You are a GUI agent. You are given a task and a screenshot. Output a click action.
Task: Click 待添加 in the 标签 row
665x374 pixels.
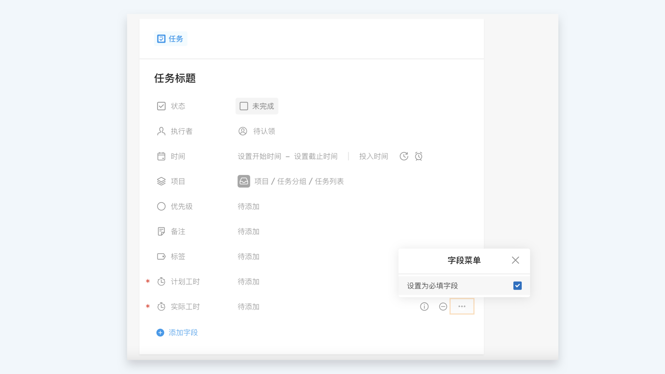click(x=249, y=257)
